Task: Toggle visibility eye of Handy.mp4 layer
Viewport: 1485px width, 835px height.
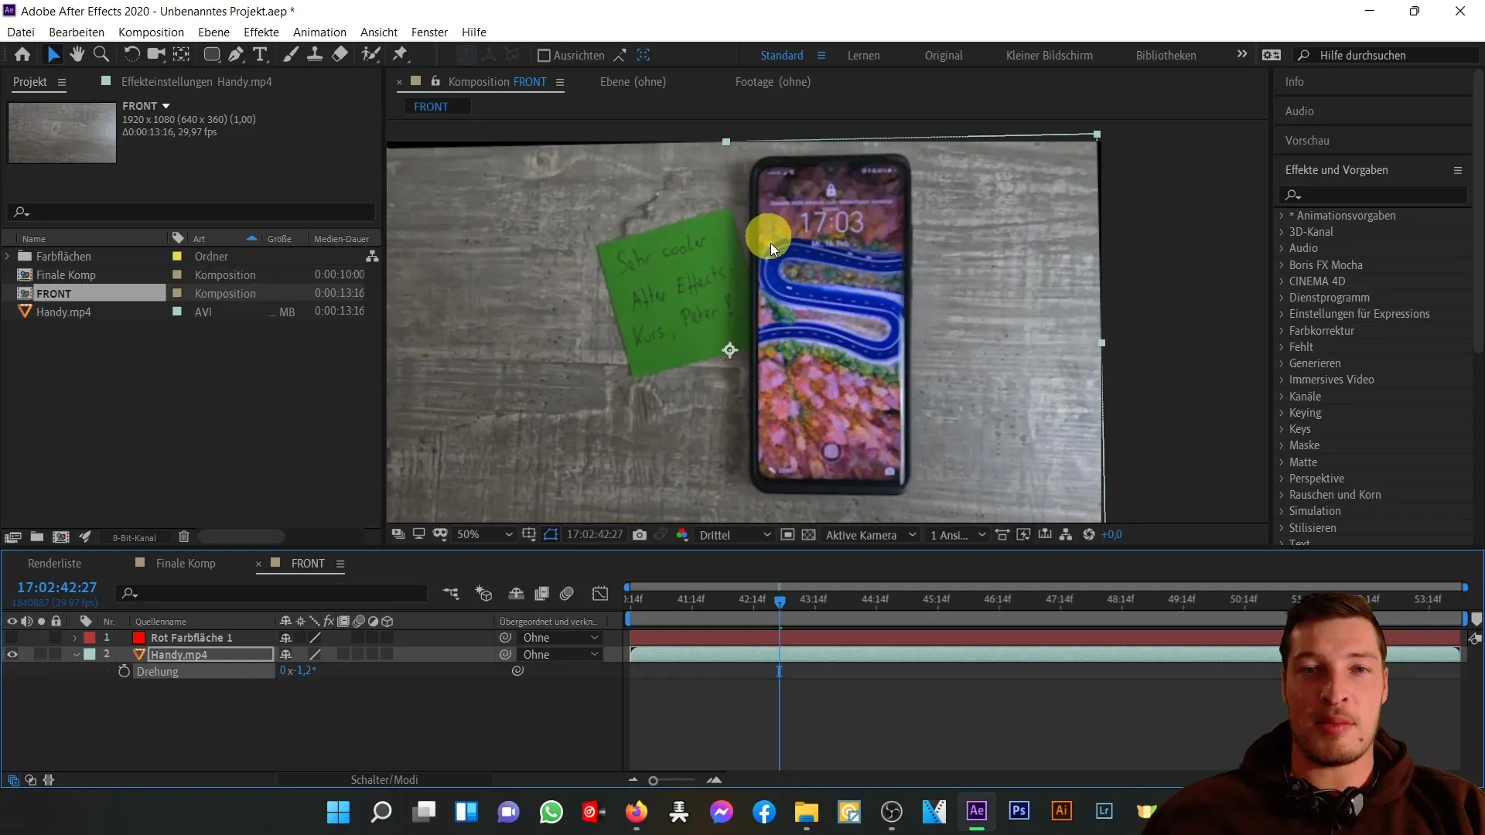Action: pos(12,655)
